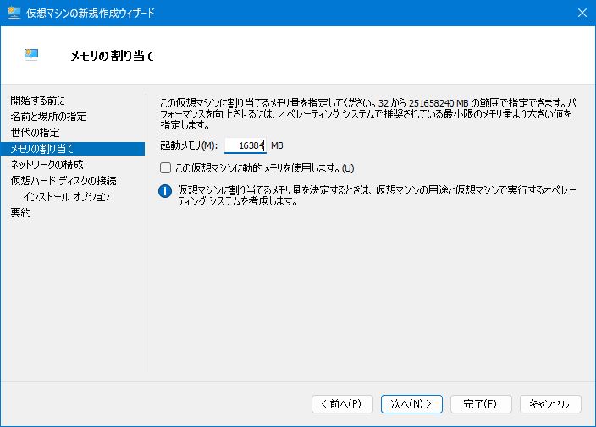Screen dimensions: 596x427
Task: Click the blue information icon
Action: click(165, 191)
